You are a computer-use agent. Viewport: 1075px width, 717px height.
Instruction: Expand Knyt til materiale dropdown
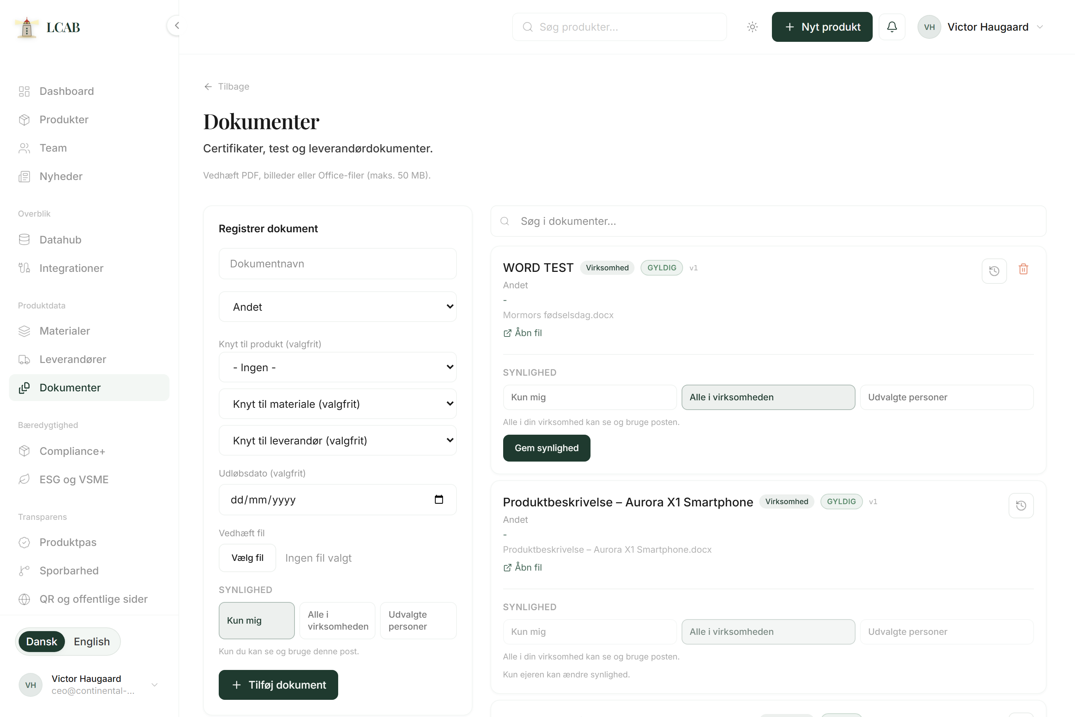337,403
